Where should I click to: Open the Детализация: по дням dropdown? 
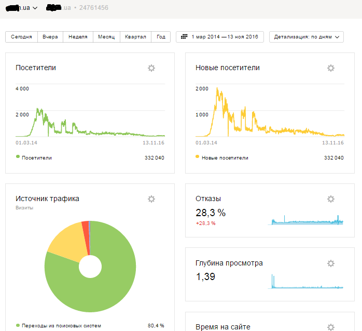tap(306, 37)
